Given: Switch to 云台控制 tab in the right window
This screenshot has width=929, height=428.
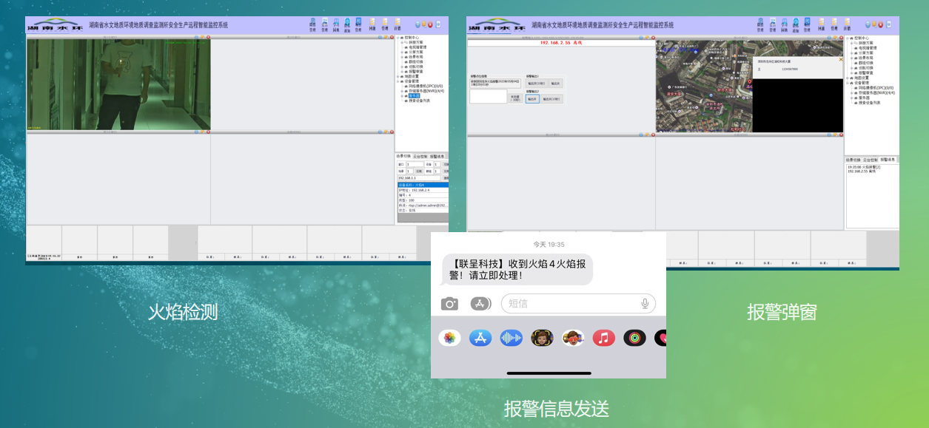Looking at the screenshot, I should pyautogui.click(x=871, y=160).
